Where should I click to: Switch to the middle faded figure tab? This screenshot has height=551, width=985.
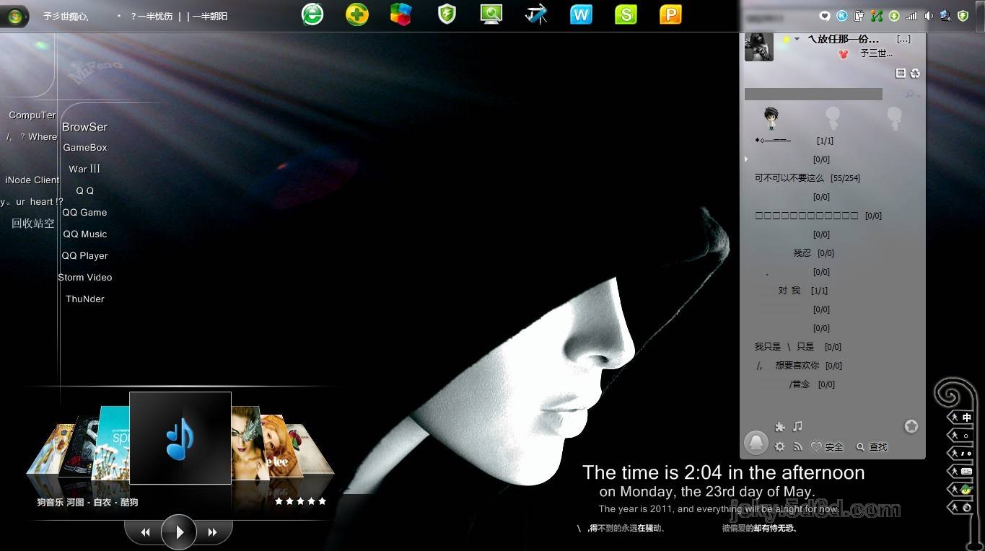[833, 118]
